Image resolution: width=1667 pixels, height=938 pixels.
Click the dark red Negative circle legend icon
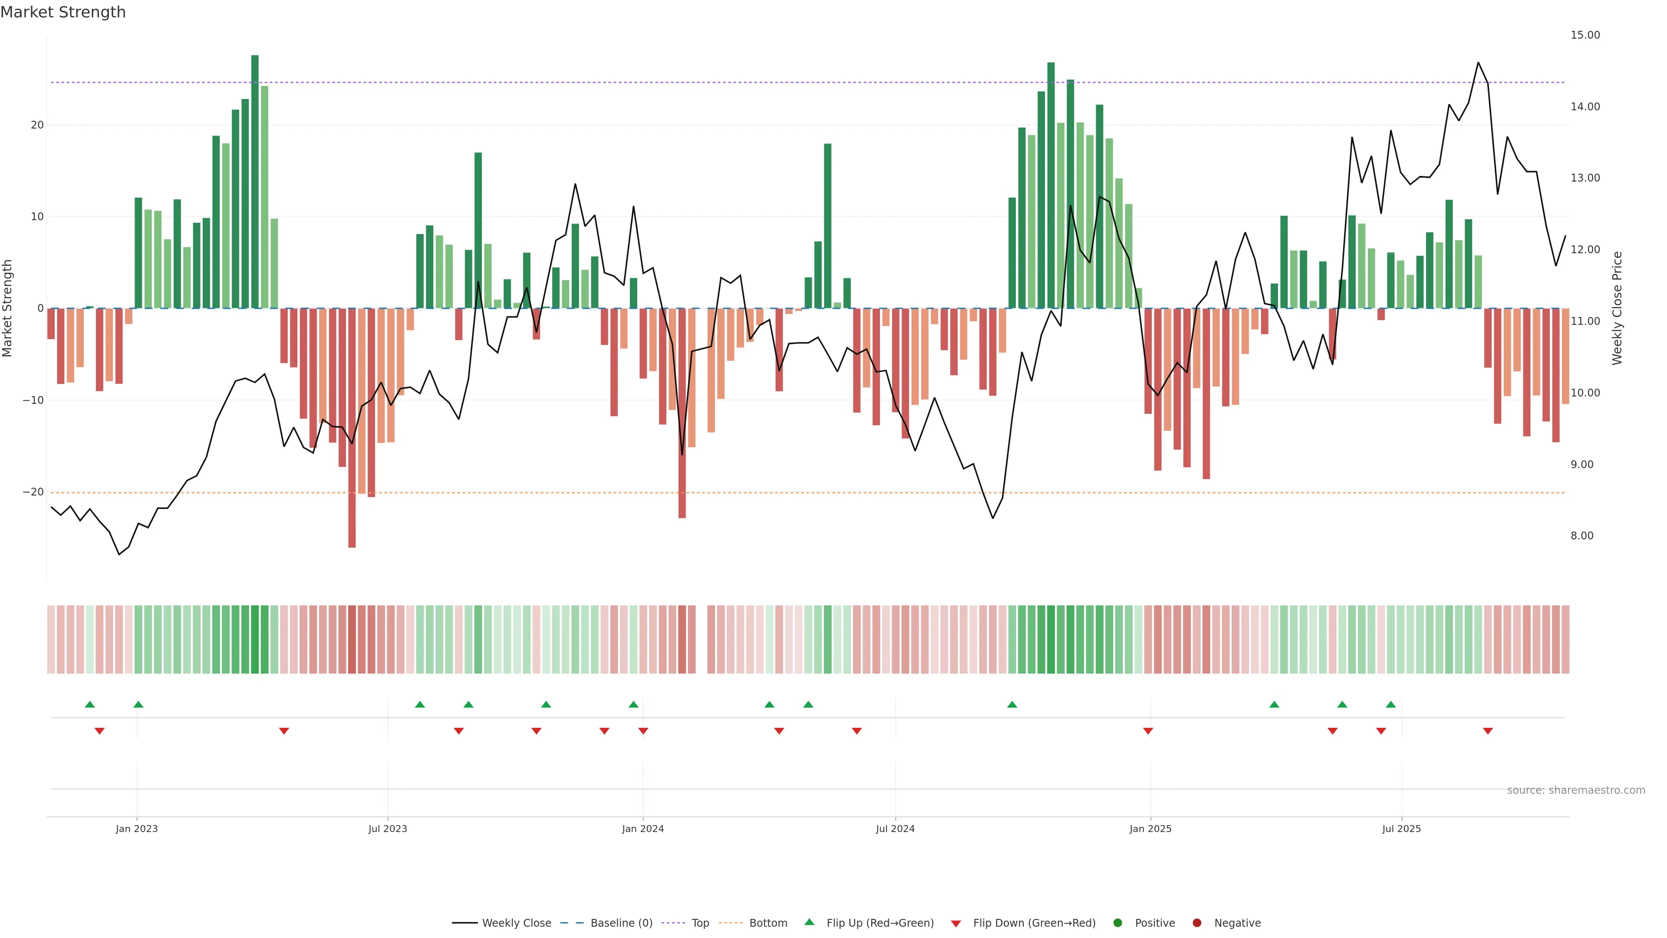[x=1196, y=922]
